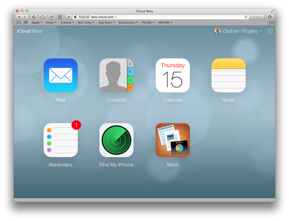This screenshot has height=221, width=289.
Task: Click the https lock indicator
Action: pos(84,17)
